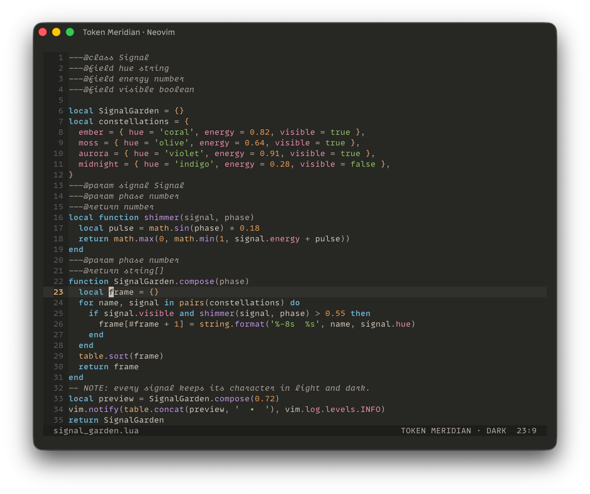
Task: Click the '%-8s %s' format string
Action: (x=295, y=324)
